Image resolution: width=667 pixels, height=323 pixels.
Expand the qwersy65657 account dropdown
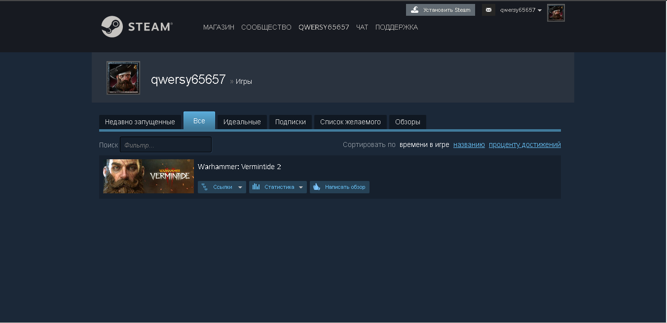point(521,10)
